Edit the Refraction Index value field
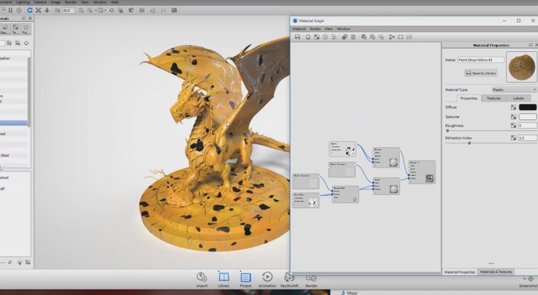 click(x=527, y=138)
